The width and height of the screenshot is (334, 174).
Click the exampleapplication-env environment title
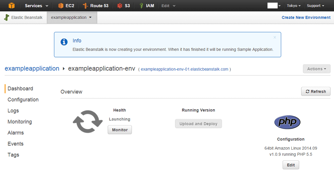[102, 68]
